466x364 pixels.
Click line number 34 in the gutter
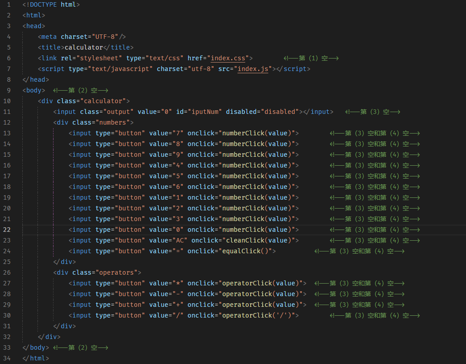coord(7,358)
